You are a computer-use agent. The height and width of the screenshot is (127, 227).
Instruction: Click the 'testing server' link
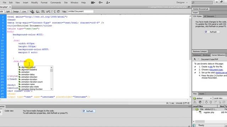coord(221,73)
